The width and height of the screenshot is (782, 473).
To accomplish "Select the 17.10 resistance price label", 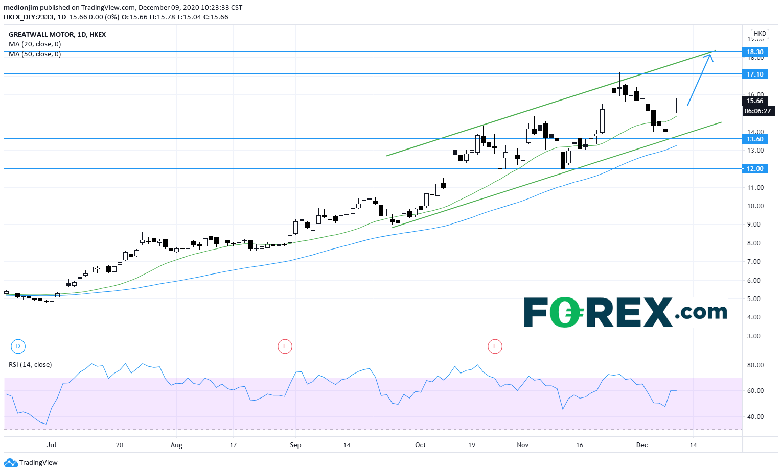I will click(x=754, y=74).
